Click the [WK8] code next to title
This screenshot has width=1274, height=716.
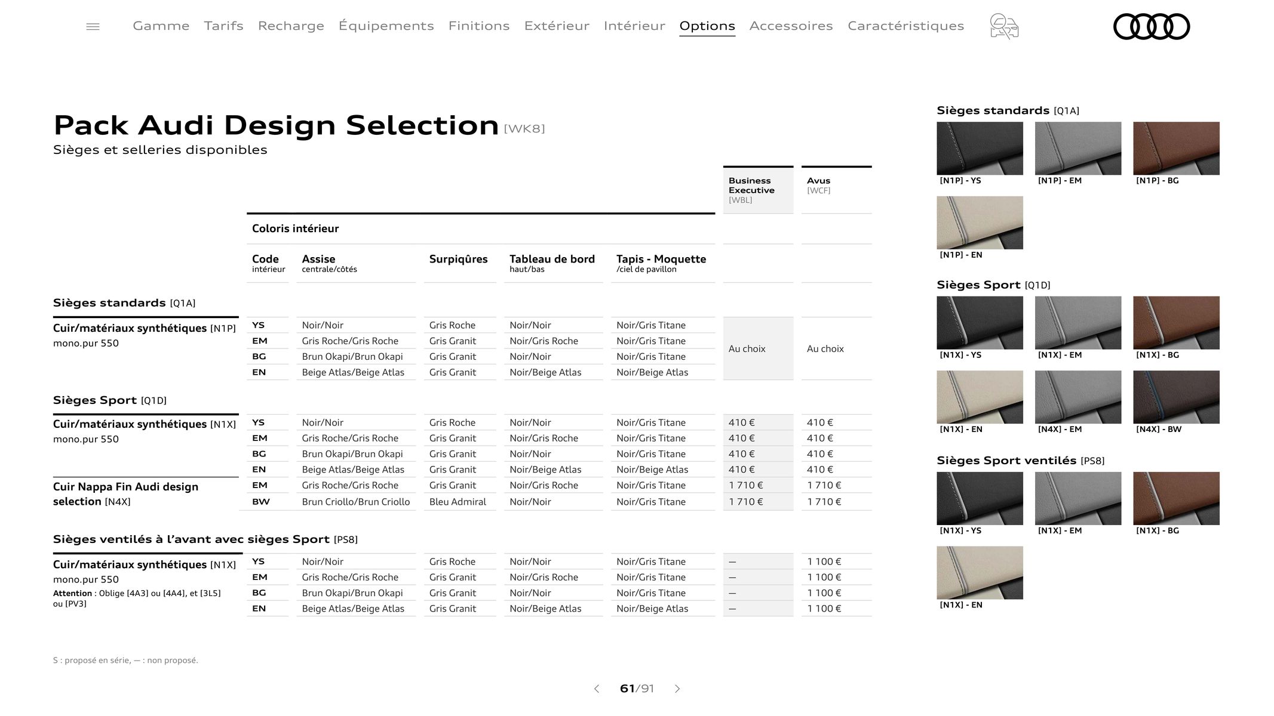524,128
